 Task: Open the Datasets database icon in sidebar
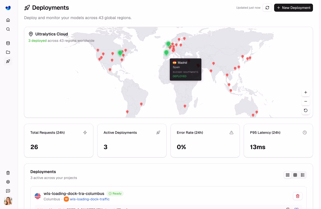pyautogui.click(x=8, y=43)
